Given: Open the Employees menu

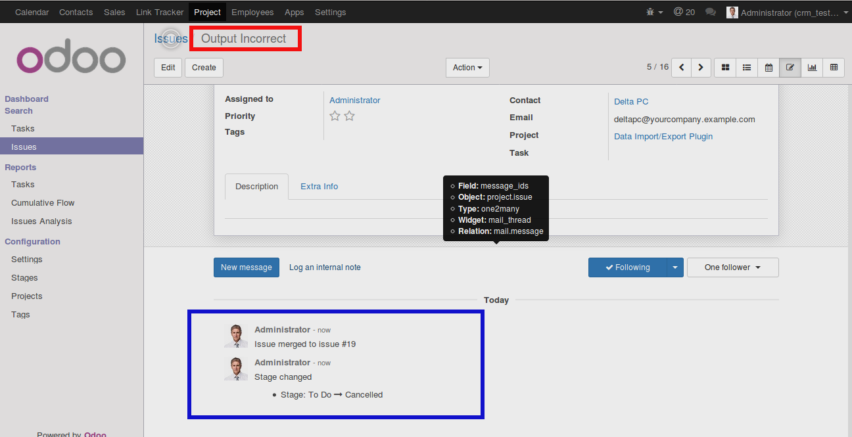Looking at the screenshot, I should click(252, 12).
